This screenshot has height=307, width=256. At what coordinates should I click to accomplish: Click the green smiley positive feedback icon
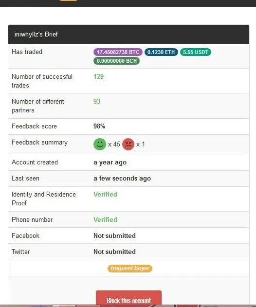tap(100, 144)
